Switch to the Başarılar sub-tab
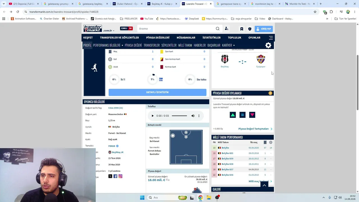The height and width of the screenshot is (202, 359). (214, 45)
